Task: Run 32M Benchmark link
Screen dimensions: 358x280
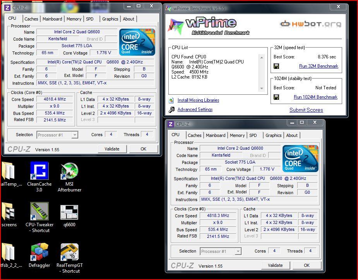Action: [x=319, y=66]
